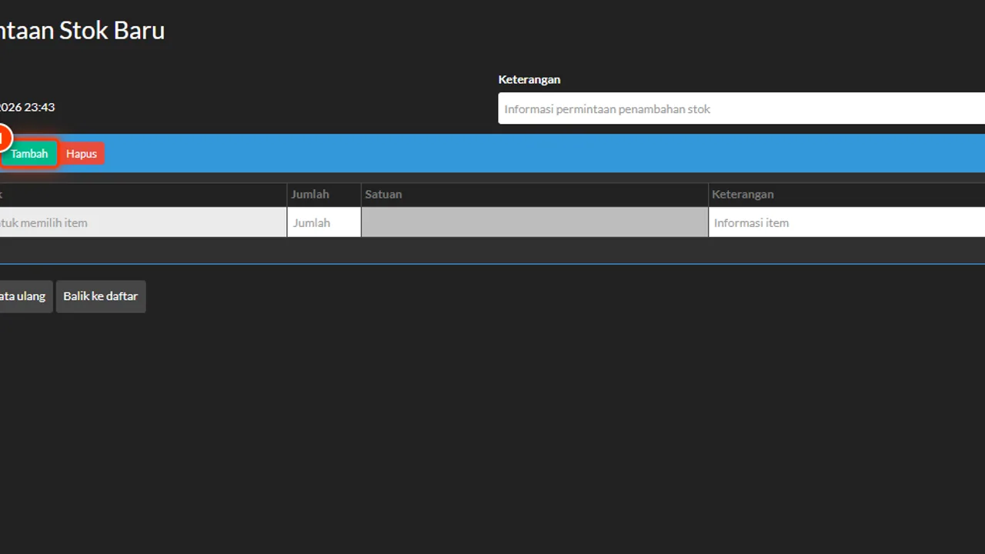Click the green Tambah button
This screenshot has width=985, height=554.
(x=29, y=154)
